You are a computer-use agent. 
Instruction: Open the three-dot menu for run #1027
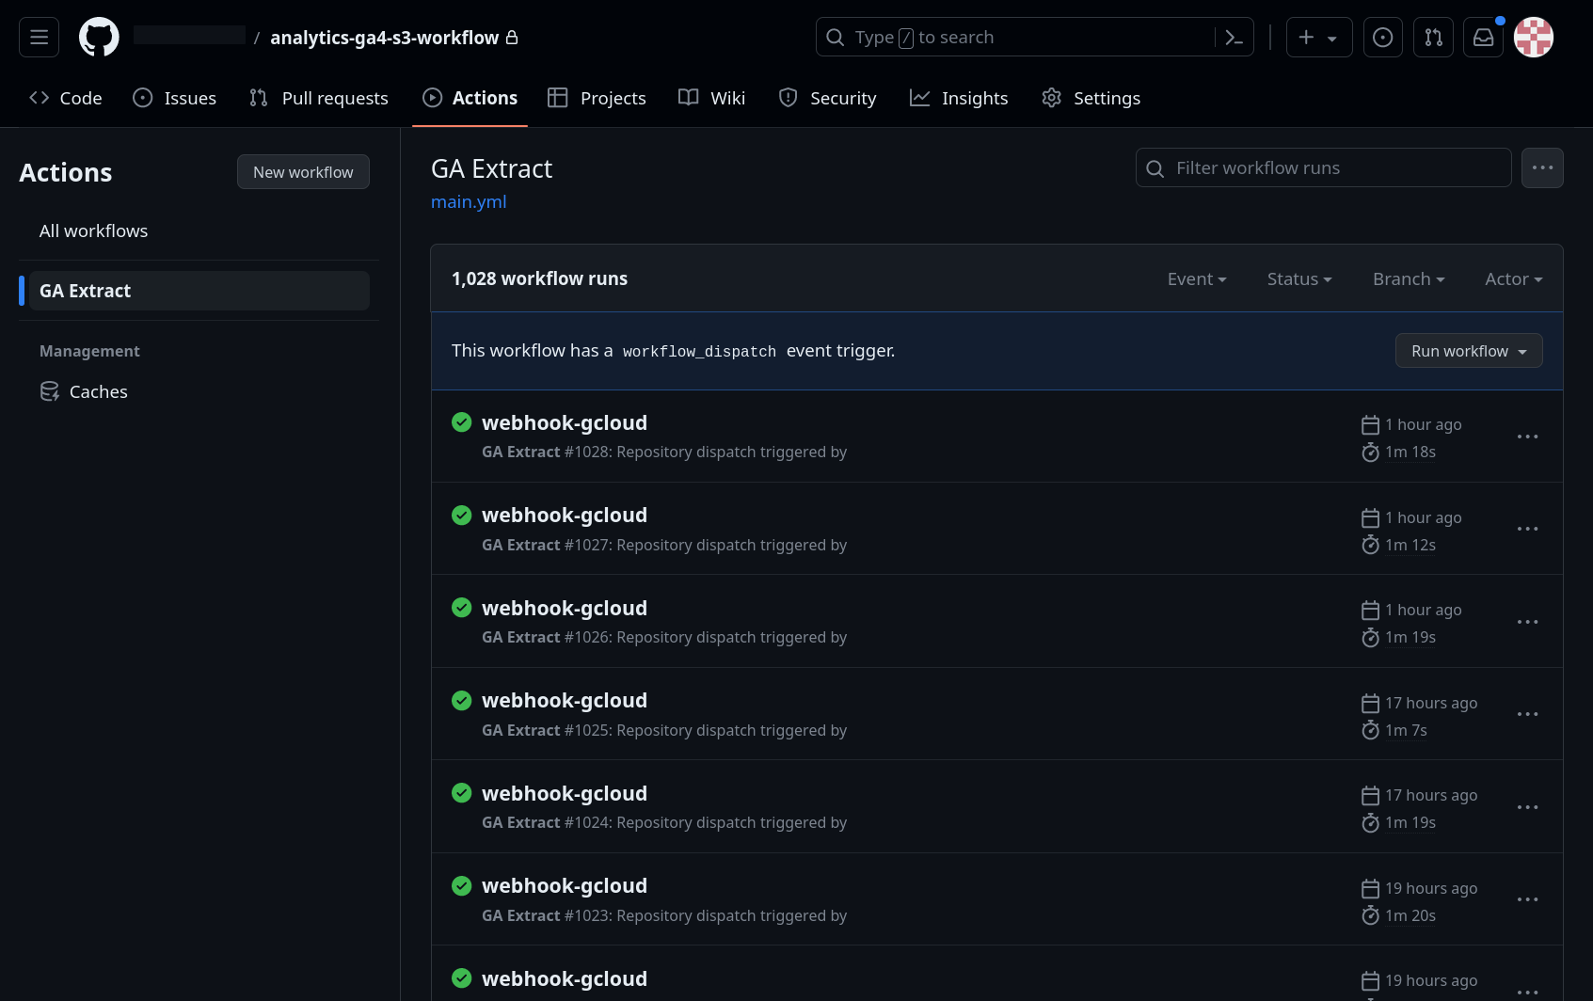[1527, 529]
